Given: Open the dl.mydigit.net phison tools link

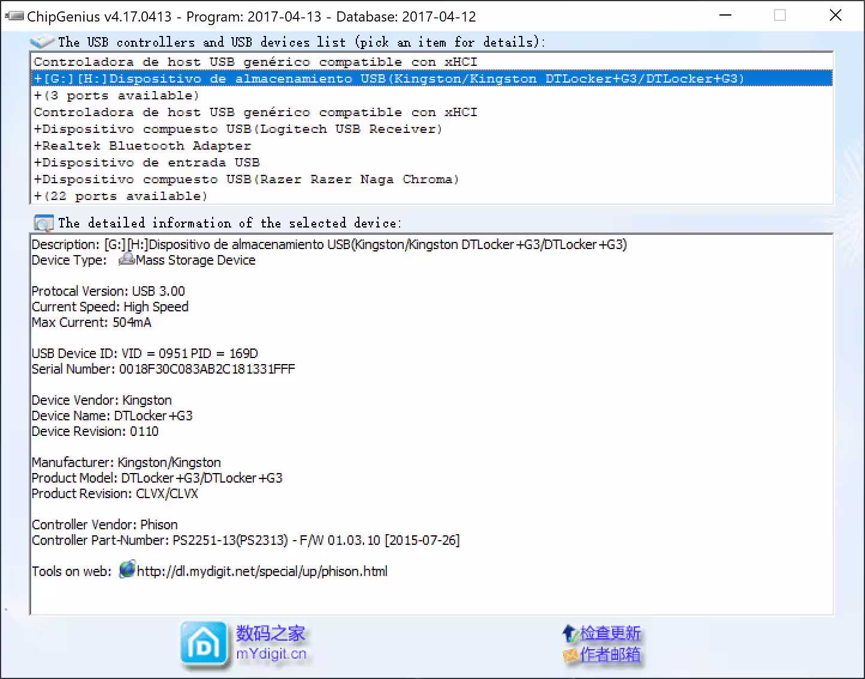Looking at the screenshot, I should pyautogui.click(x=262, y=571).
